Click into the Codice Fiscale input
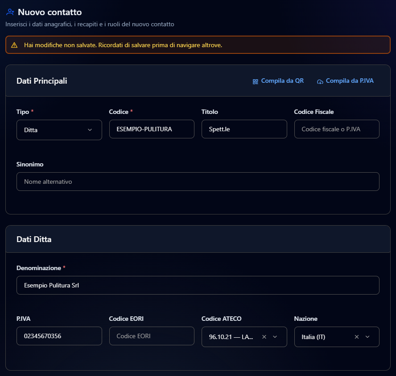The height and width of the screenshot is (376, 396). pos(337,129)
